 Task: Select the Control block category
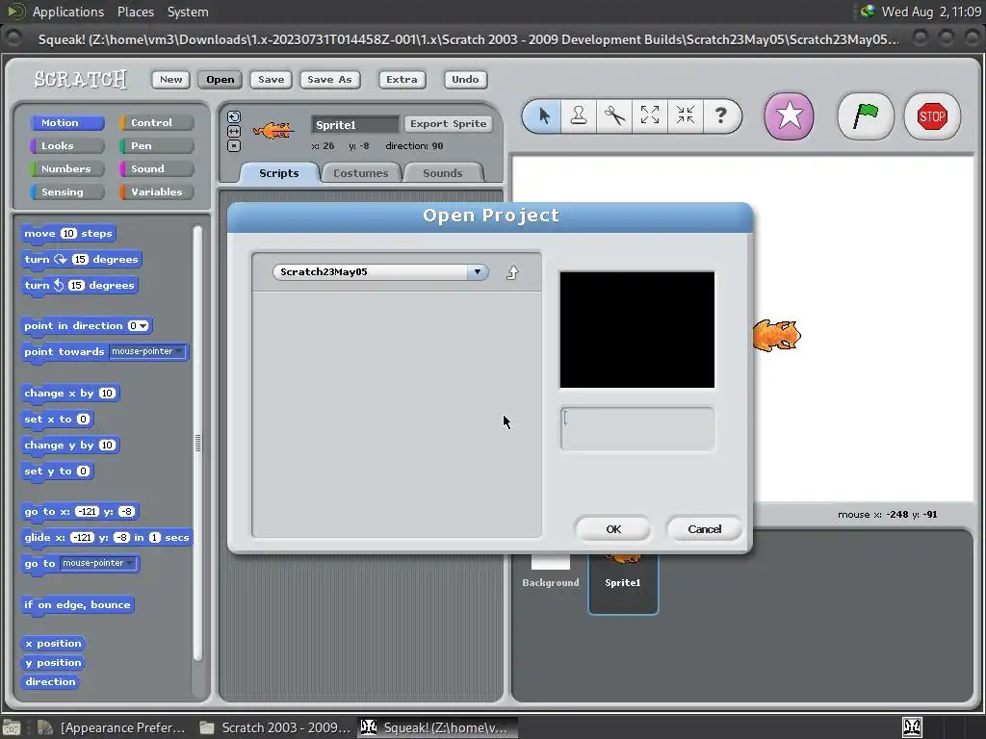coord(156,122)
